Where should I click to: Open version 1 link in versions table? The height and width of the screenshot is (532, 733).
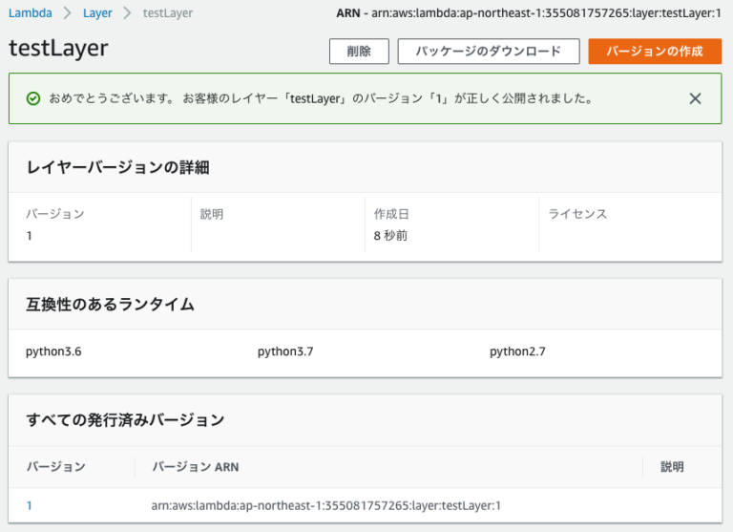click(29, 505)
